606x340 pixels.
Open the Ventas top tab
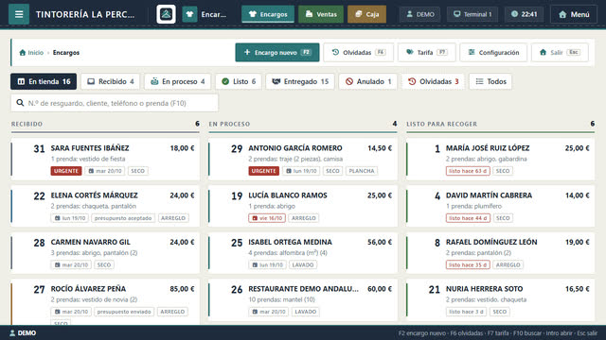point(321,14)
